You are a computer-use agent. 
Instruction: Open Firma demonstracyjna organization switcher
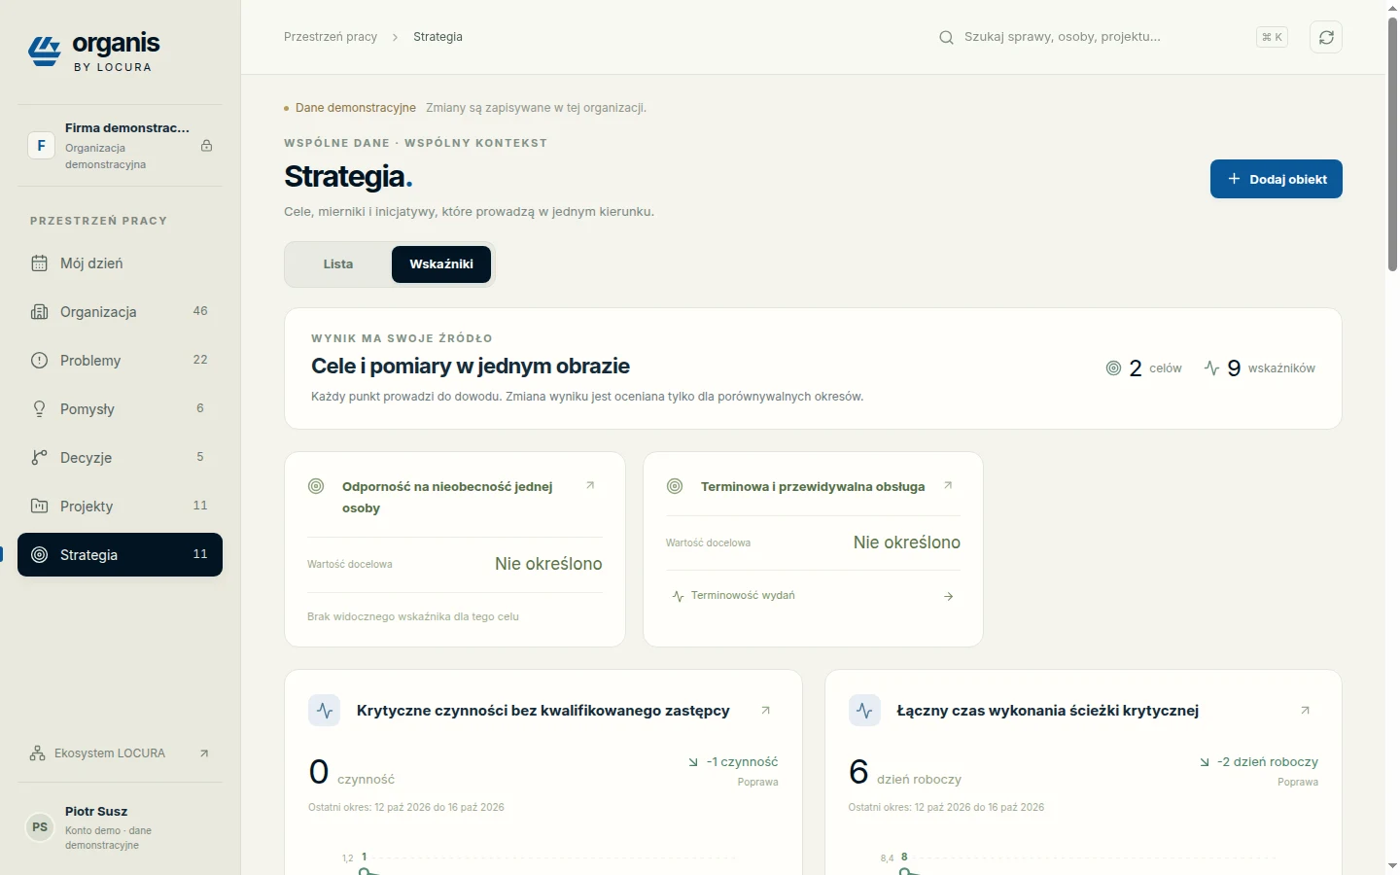[x=120, y=146]
